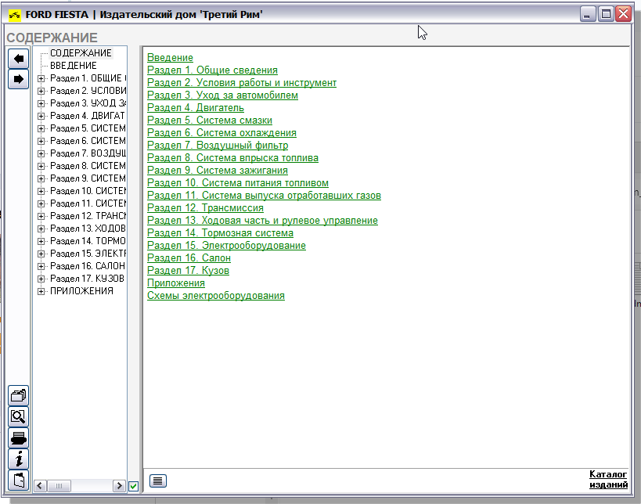This screenshot has width=641, height=504.
Task: Select Раздел 16 САЛОН in the tree
Action: click(x=88, y=266)
